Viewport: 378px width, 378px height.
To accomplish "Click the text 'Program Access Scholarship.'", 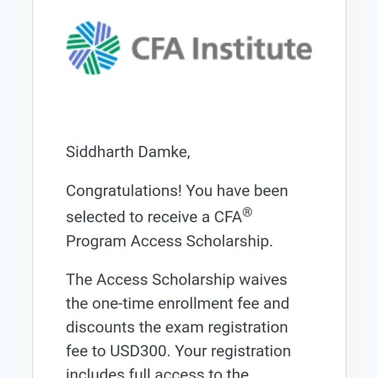I will 170,241.
